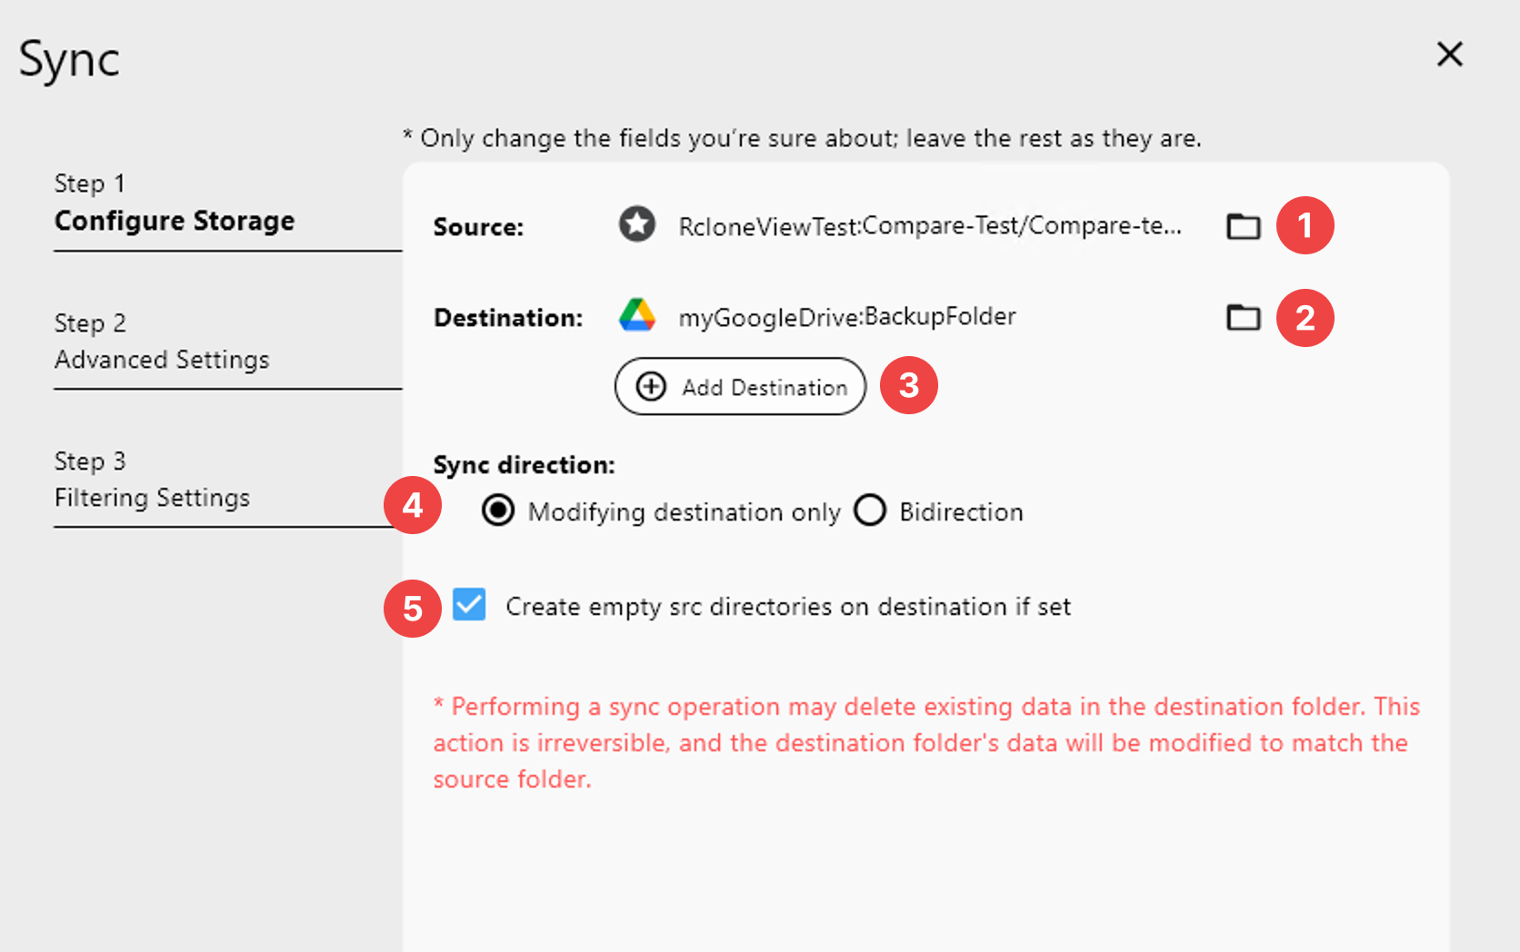The height and width of the screenshot is (952, 1520).
Task: Click the red badge labeled 1
Action: (1305, 226)
